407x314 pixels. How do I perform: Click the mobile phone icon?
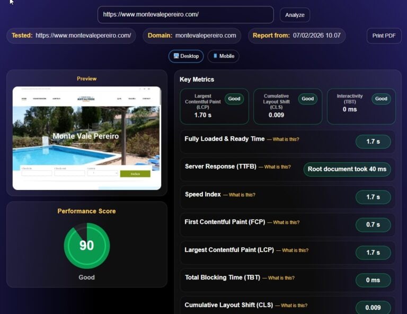click(x=215, y=56)
